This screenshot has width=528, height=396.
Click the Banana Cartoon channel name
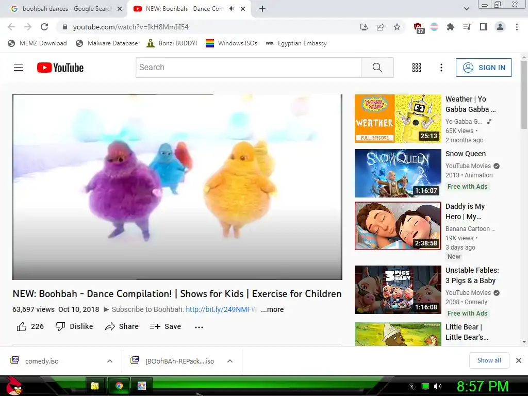470,228
